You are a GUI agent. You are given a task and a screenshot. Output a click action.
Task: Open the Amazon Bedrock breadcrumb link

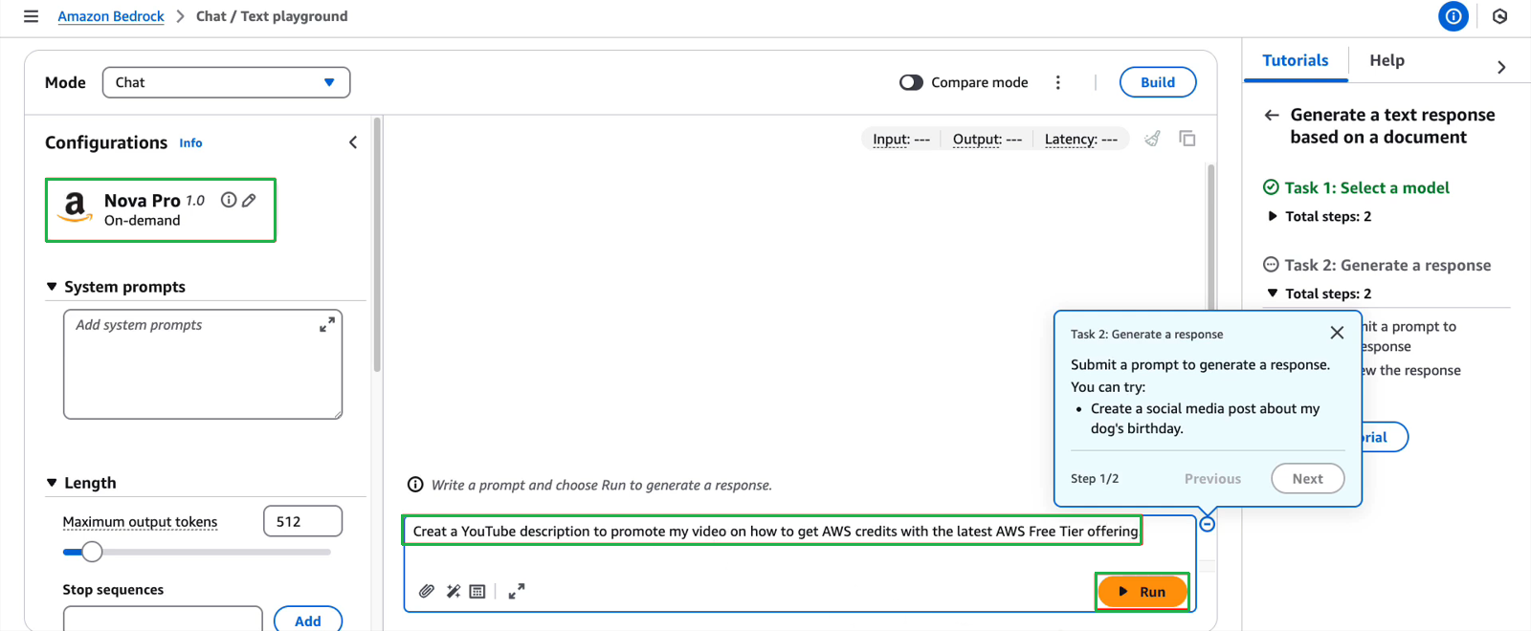pos(111,16)
